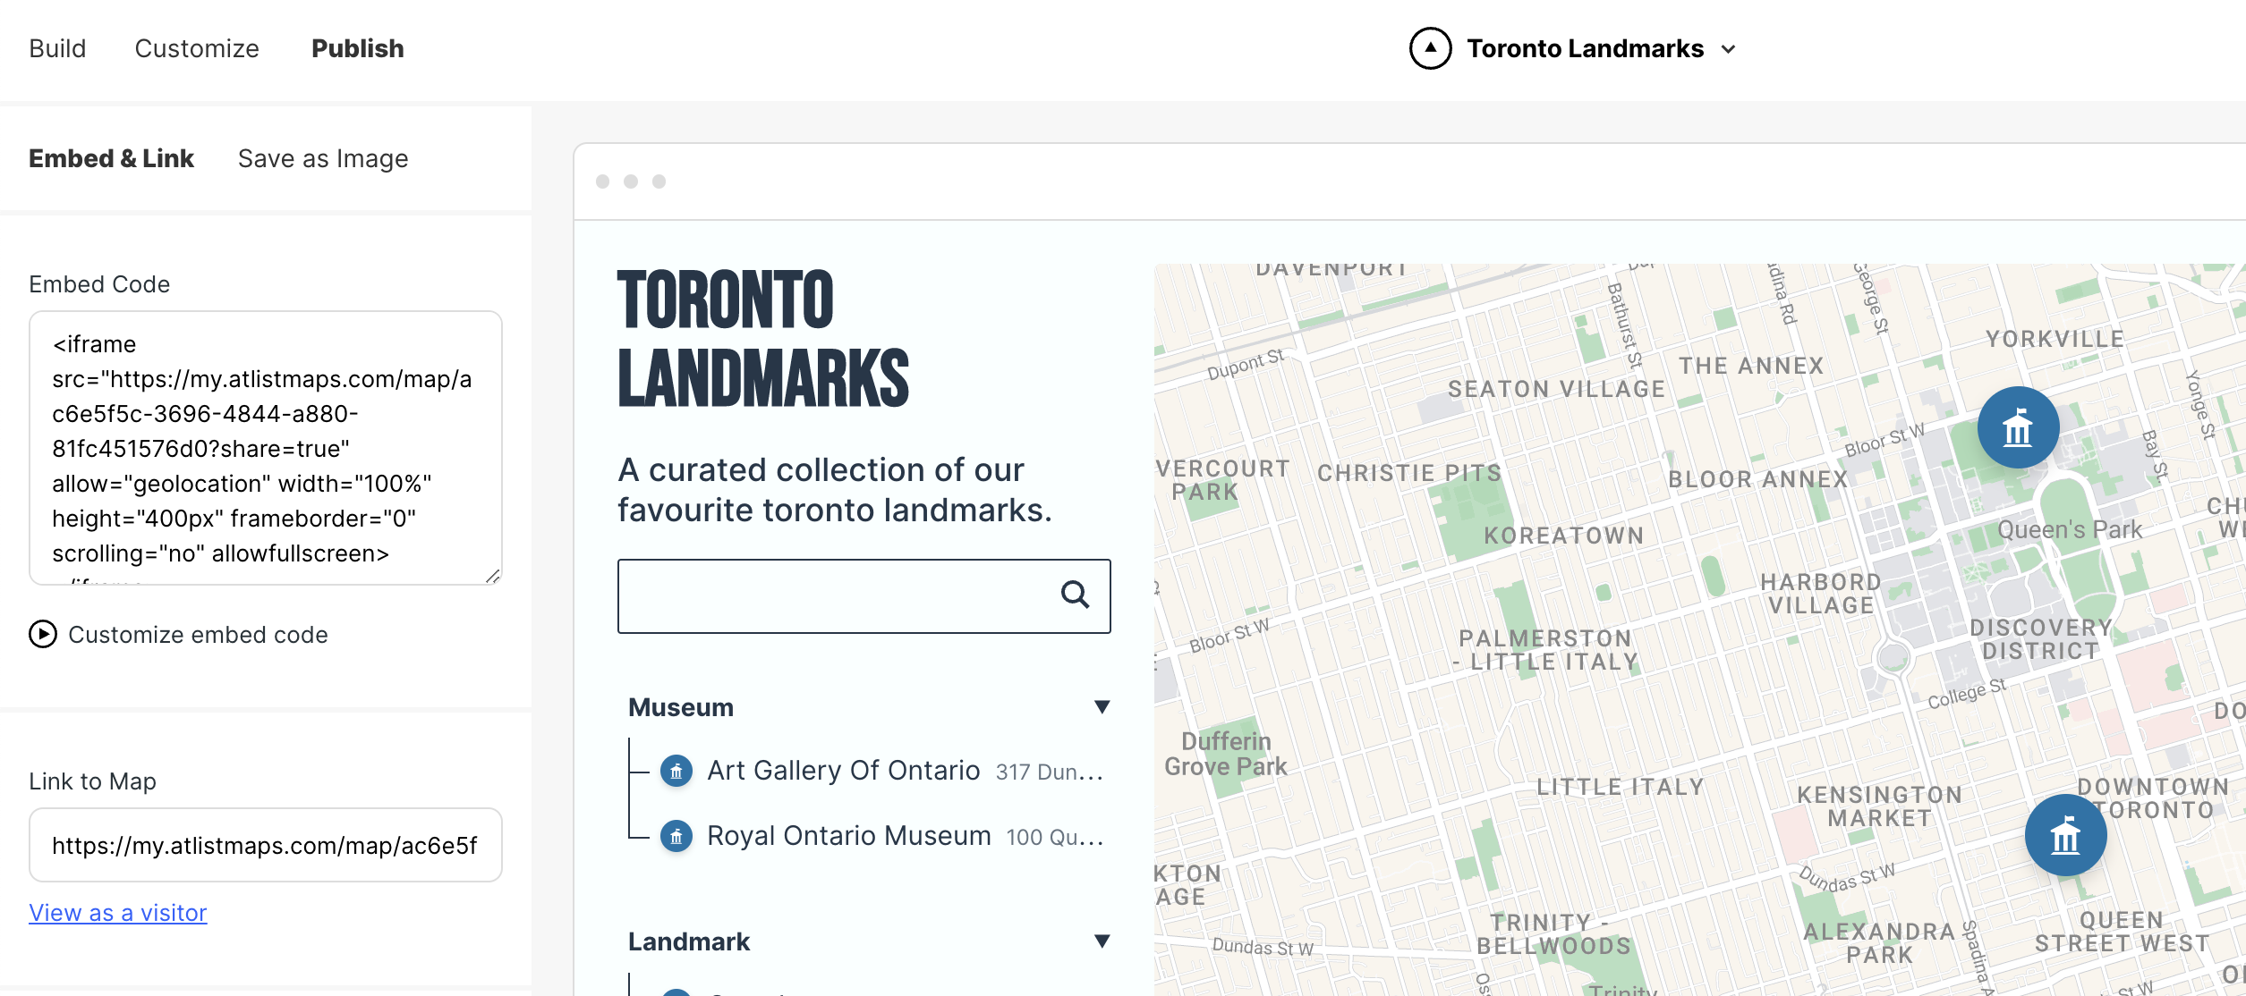Click museum marker near Queen's Park
Viewport: 2246px width, 996px height.
point(2018,428)
